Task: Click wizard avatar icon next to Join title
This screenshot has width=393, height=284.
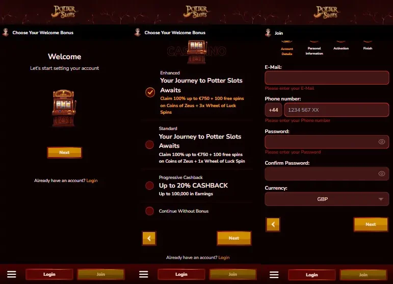Action: (x=268, y=33)
